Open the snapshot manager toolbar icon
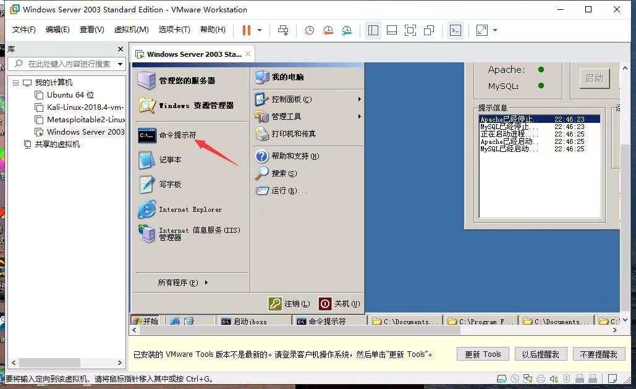The image size is (636, 389). point(346,30)
